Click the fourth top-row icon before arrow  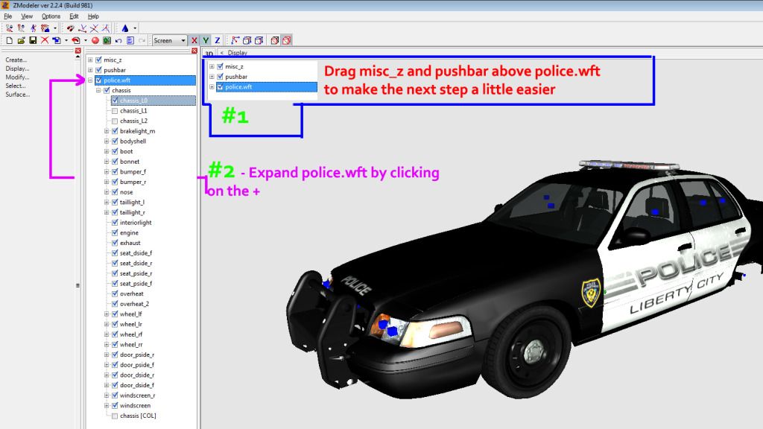45,28
